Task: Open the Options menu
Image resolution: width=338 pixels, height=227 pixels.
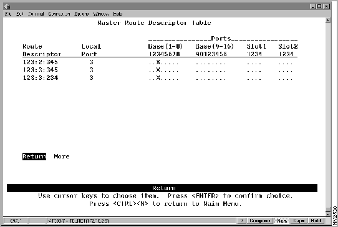Action: [81, 14]
